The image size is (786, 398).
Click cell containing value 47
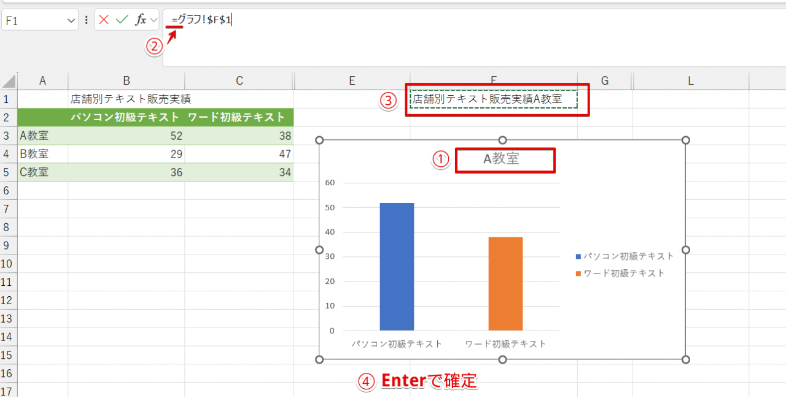pyautogui.click(x=239, y=154)
